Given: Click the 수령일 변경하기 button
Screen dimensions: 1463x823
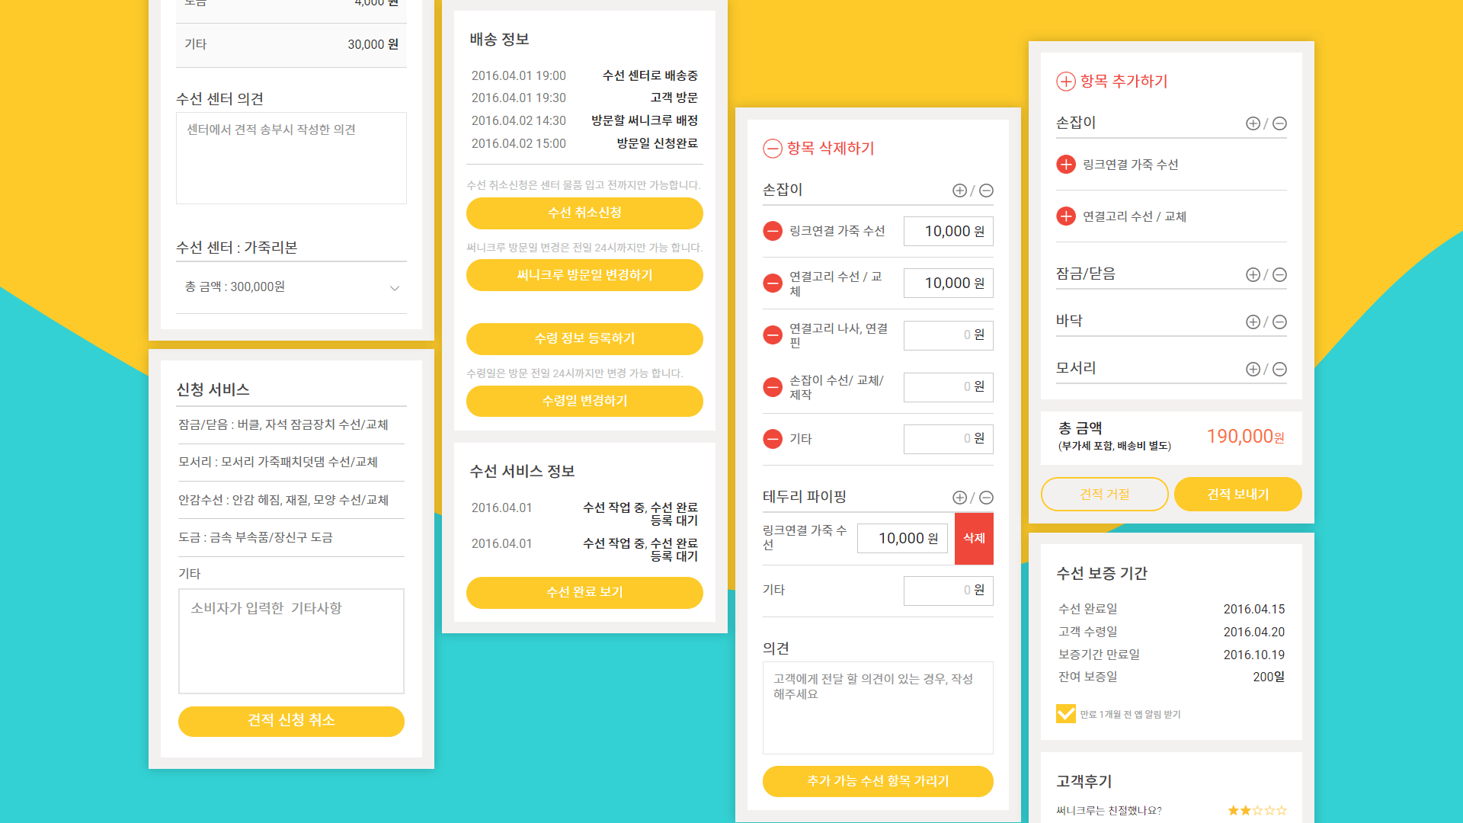Looking at the screenshot, I should [584, 401].
